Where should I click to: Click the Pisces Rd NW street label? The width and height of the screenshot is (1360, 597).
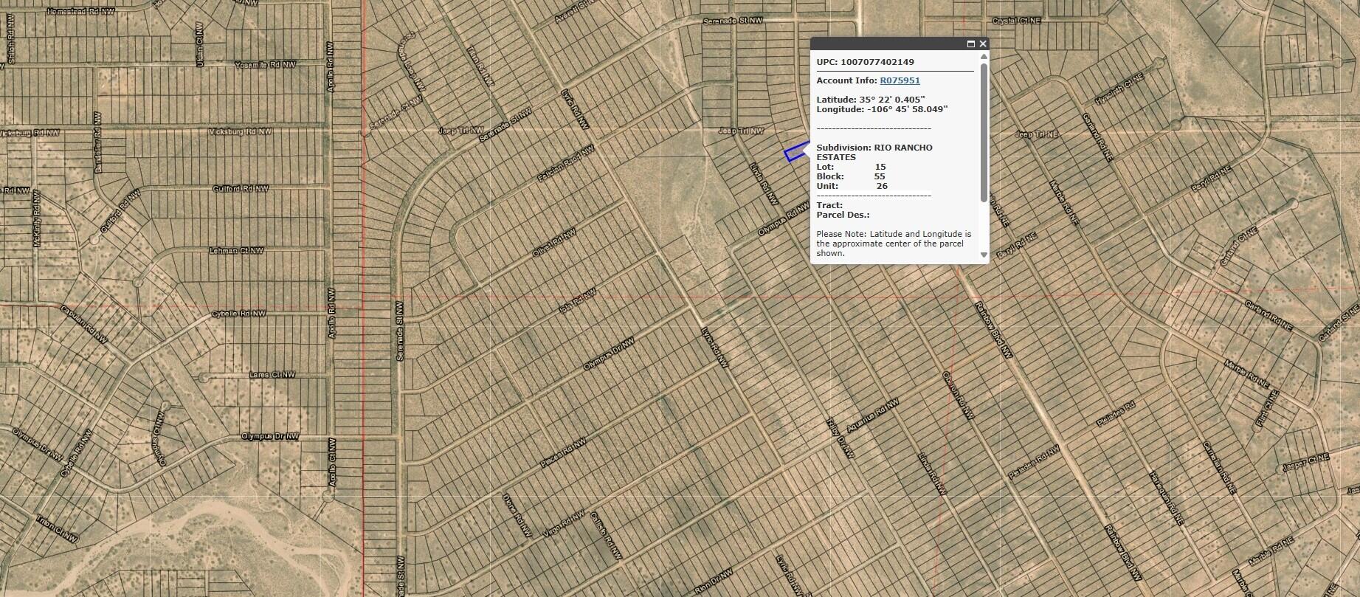pyautogui.click(x=563, y=453)
